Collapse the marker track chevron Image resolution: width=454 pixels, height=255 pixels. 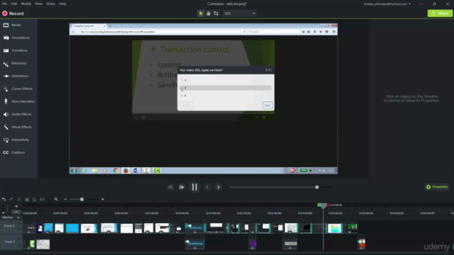tap(16, 212)
